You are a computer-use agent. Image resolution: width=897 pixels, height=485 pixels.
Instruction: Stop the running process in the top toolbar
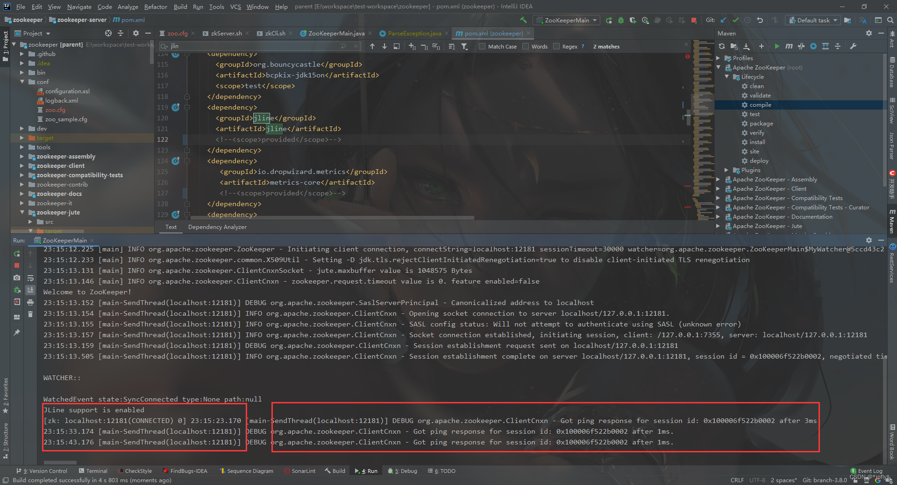tap(694, 20)
